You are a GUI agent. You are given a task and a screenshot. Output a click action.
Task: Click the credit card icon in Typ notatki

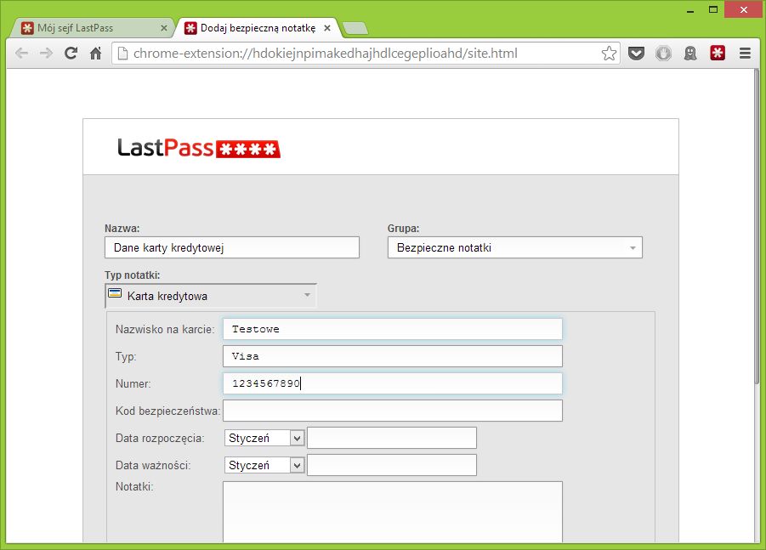coord(115,293)
